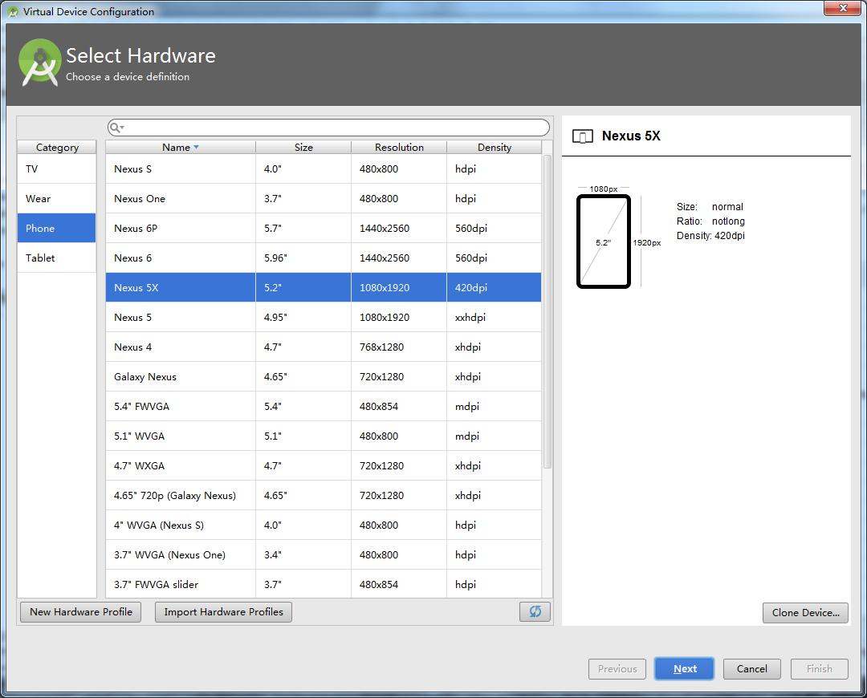Select the 3.7" FWVGA slider row
Image resolution: width=867 pixels, height=698 pixels.
point(324,584)
